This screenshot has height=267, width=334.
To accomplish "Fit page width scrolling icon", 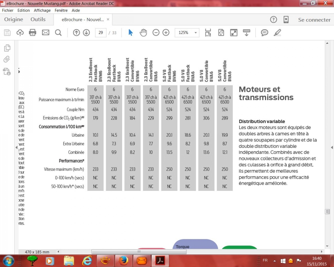I will pyautogui.click(x=208, y=33).
